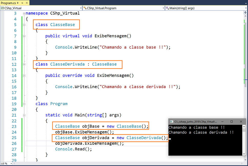This screenshot has width=248, height=166.
Task: Click "objBase.ExibeMensagem();" on line 24
Action: (x=84, y=132)
